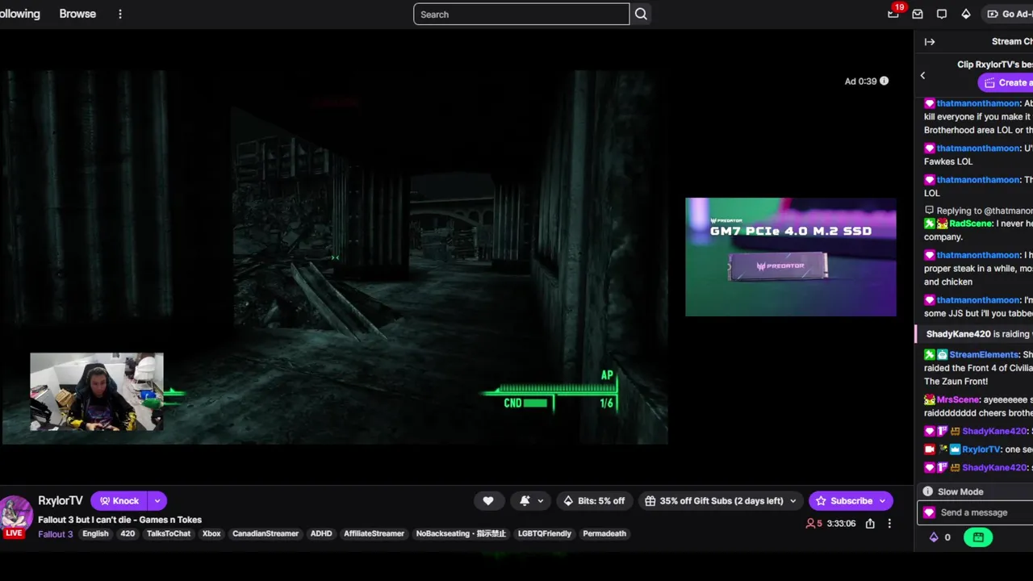
Task: Click MrsScene's chat badge icon
Action: point(930,400)
